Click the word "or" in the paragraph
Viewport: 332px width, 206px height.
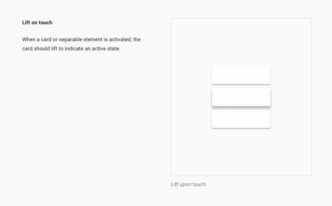pos(55,40)
